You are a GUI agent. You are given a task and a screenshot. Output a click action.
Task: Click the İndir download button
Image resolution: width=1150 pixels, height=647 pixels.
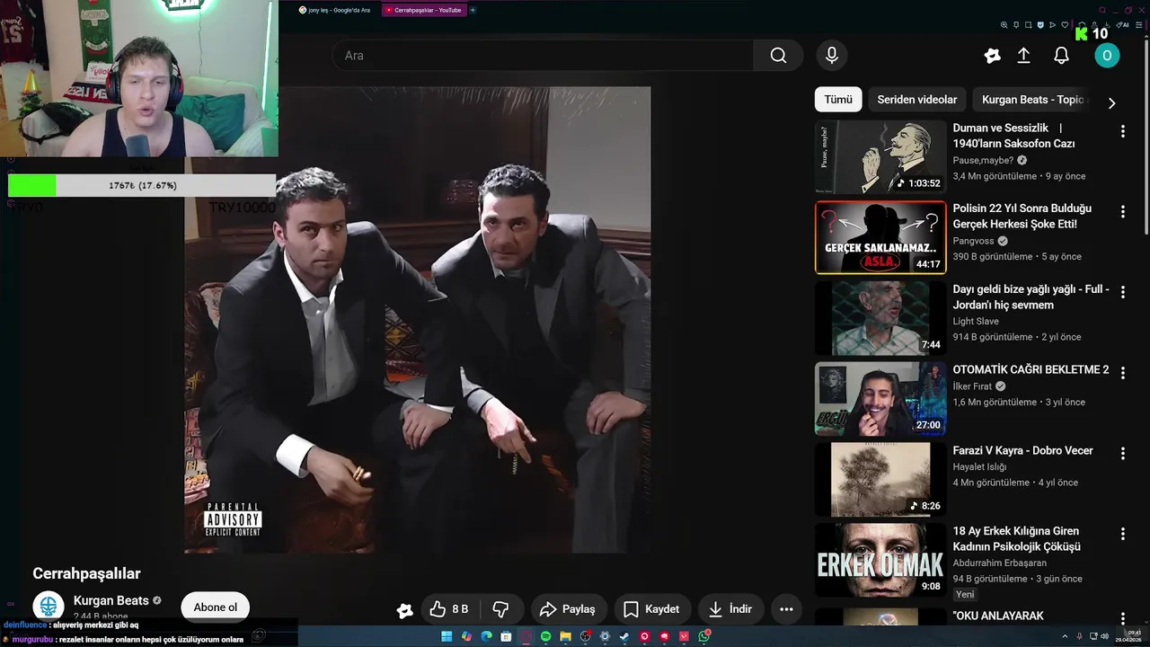click(x=730, y=609)
